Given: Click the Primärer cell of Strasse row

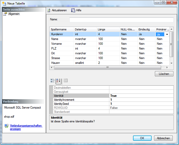Looking at the screenshot, I should tap(162, 58).
